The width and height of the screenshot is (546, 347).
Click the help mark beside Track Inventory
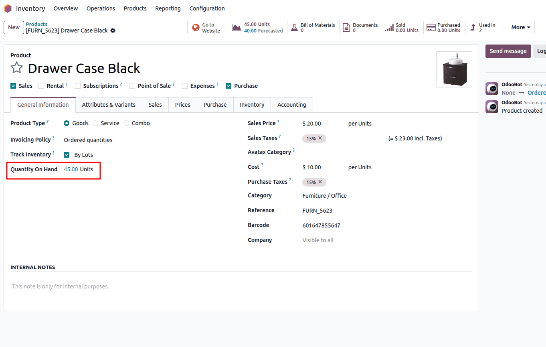coord(53,153)
